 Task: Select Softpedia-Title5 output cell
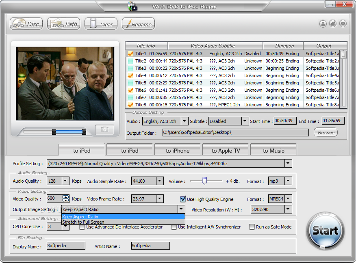[x=322, y=83]
